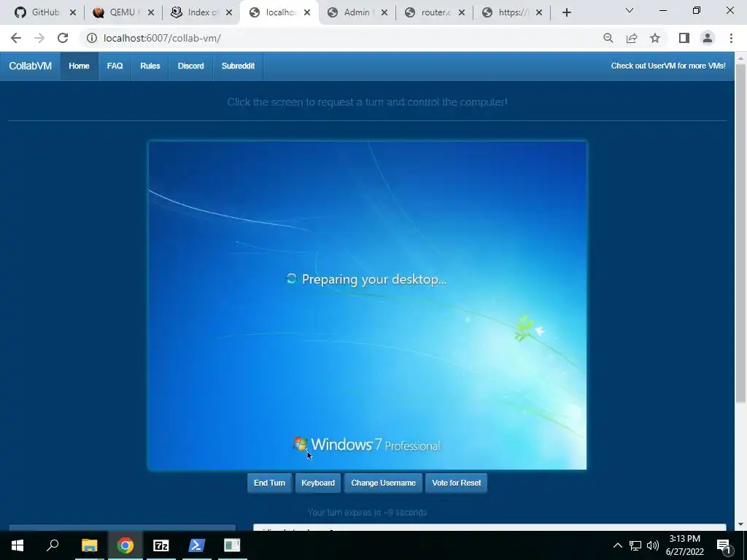
Task: Click the CollabVM brand logo text
Action: (x=30, y=66)
